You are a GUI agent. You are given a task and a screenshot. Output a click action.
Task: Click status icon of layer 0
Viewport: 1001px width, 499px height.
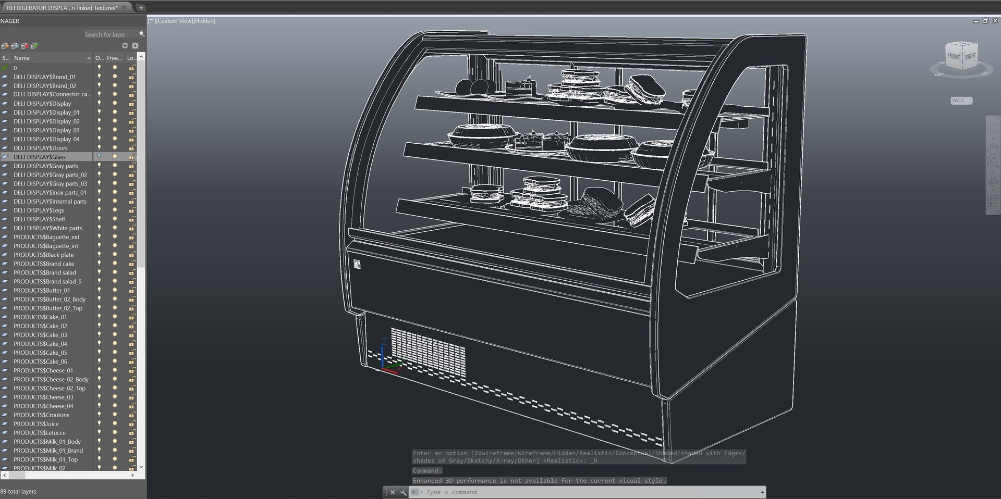[x=5, y=68]
